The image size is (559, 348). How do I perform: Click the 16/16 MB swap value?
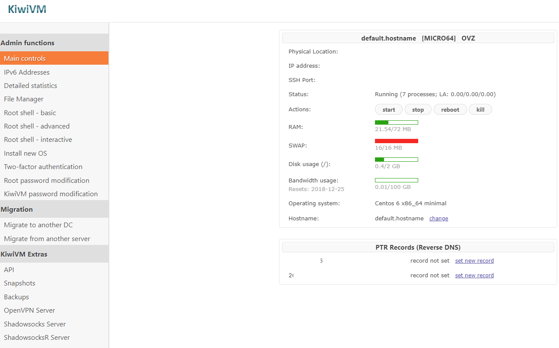pyautogui.click(x=388, y=147)
